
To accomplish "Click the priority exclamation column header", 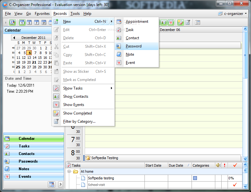I will pos(224,165).
